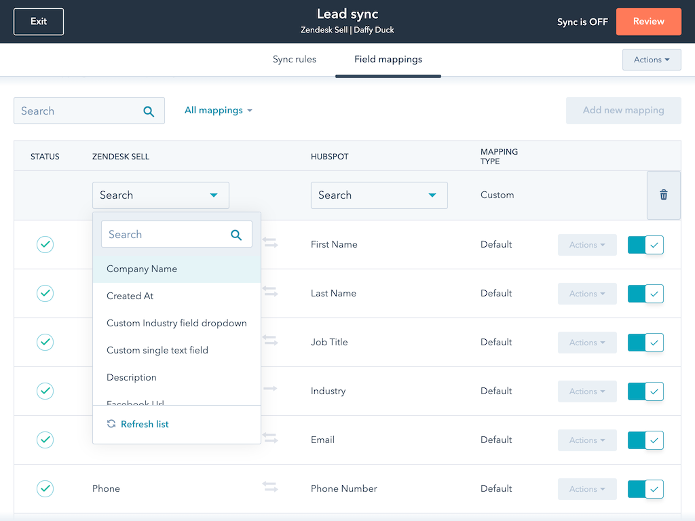Click the Review button
Viewport: 695px width, 521px height.
click(648, 21)
